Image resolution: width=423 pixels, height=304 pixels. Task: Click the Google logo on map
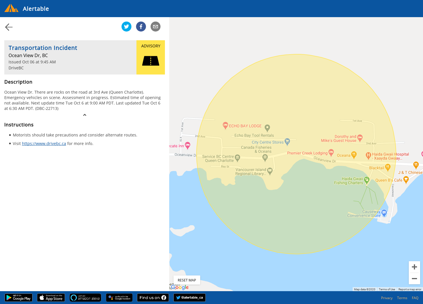click(180, 287)
